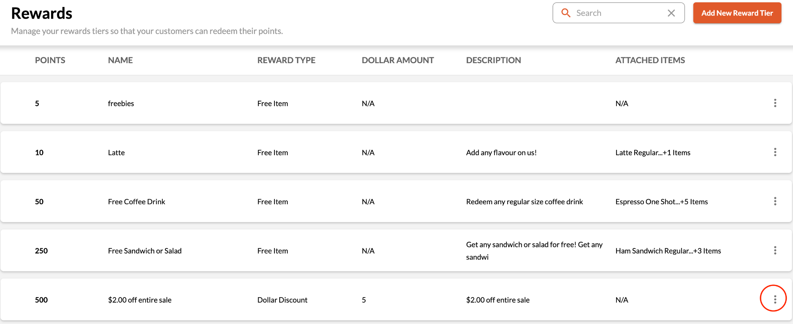Open the three-dot menu for freebies reward

[775, 103]
